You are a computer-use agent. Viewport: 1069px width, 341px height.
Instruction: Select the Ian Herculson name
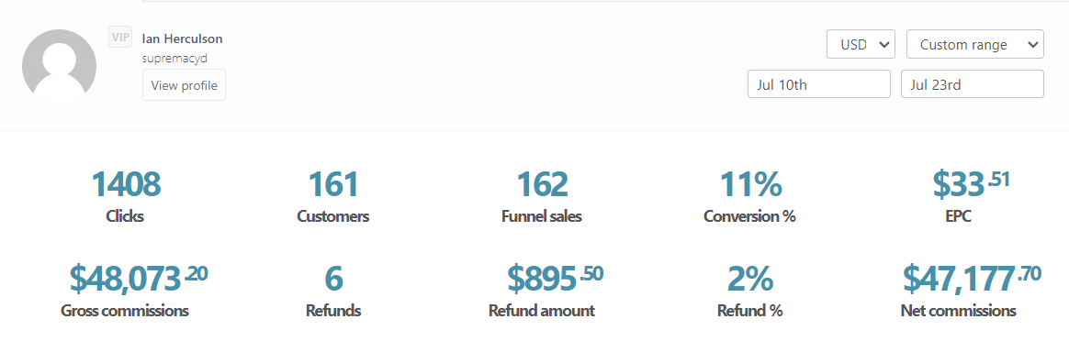tap(182, 38)
